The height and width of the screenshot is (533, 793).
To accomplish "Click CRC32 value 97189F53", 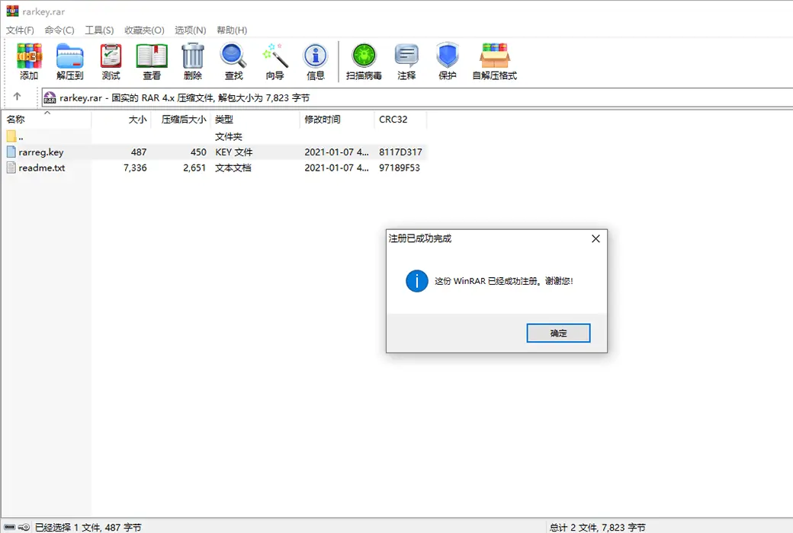I will (x=400, y=168).
